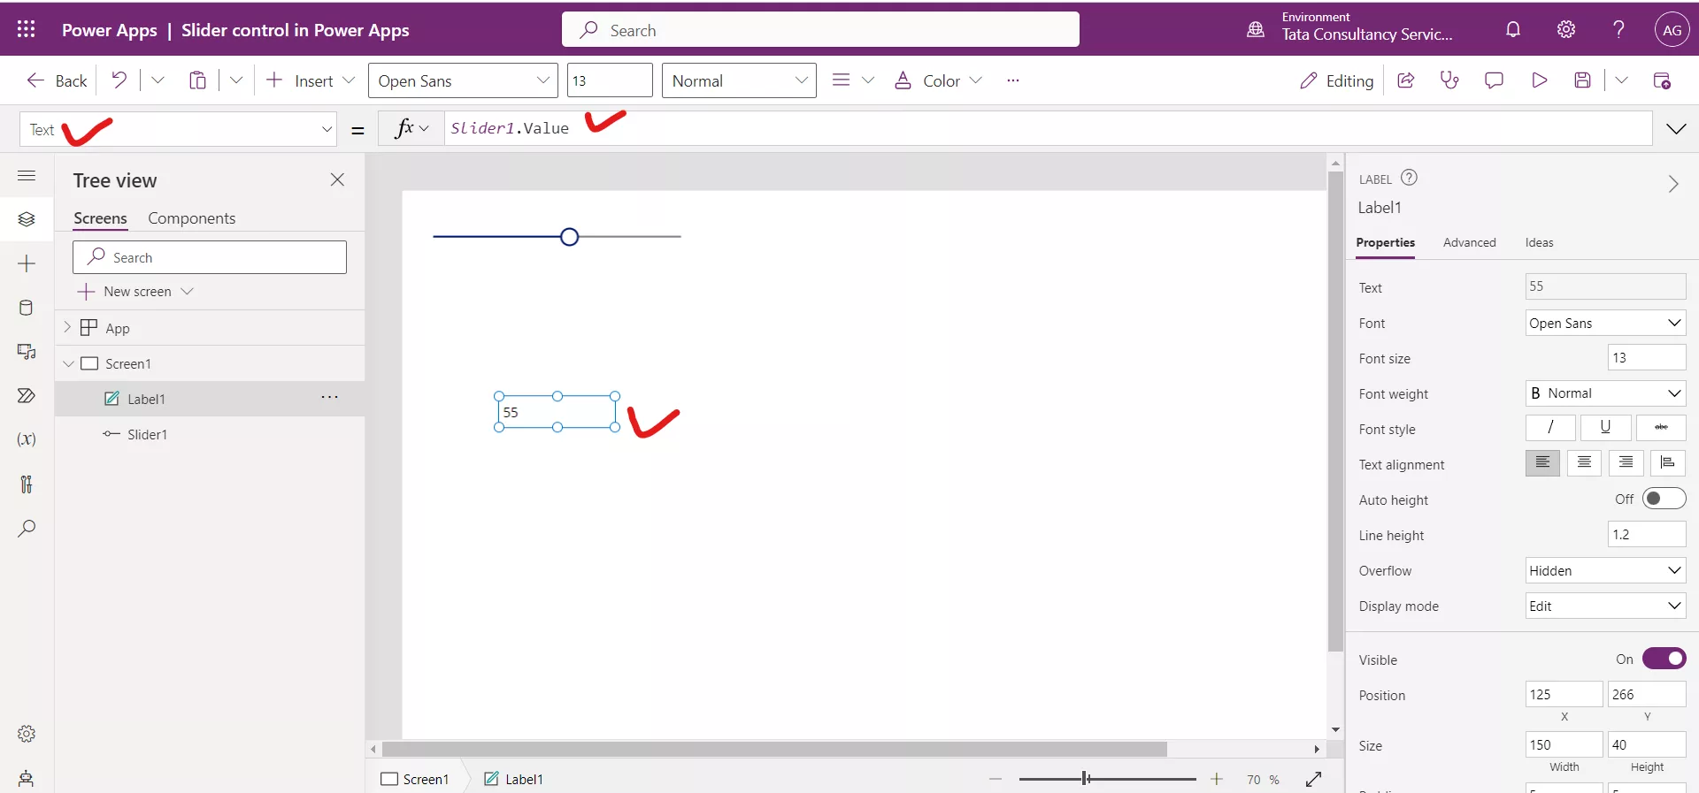The height and width of the screenshot is (793, 1699).
Task: Click the Screen1 breadcrumb
Action: click(415, 779)
